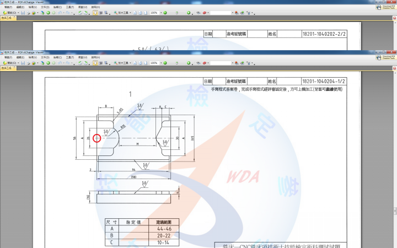Open the 註解(C) menu in lower window
The width and height of the screenshot is (397, 248).
click(57, 57)
